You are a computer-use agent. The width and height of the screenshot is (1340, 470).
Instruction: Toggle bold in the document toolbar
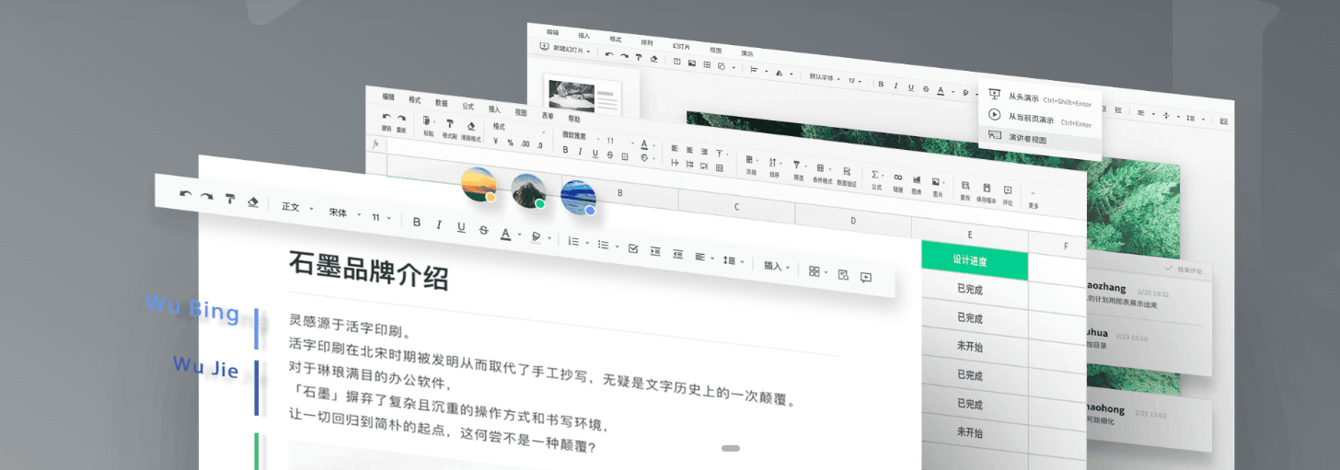417,222
